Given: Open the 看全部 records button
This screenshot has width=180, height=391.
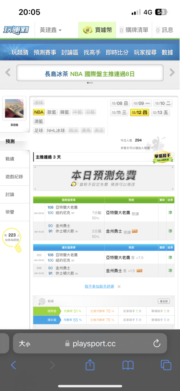Looking at the screenshot, I should click(164, 301).
